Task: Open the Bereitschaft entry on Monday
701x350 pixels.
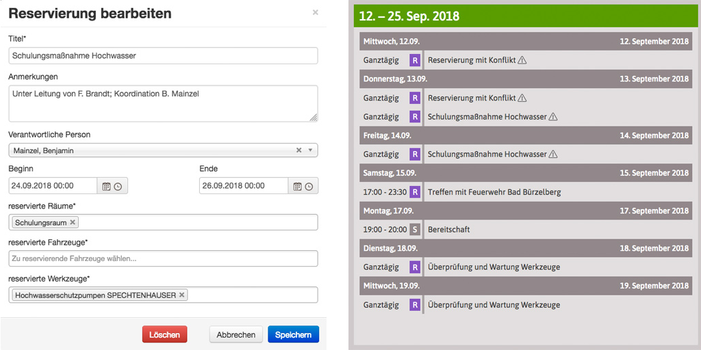Action: (x=448, y=230)
